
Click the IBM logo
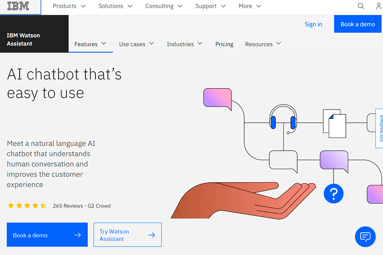click(x=18, y=6)
